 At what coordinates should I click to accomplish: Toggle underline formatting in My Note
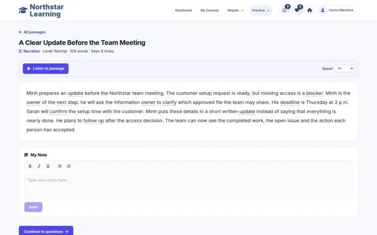coord(48,166)
